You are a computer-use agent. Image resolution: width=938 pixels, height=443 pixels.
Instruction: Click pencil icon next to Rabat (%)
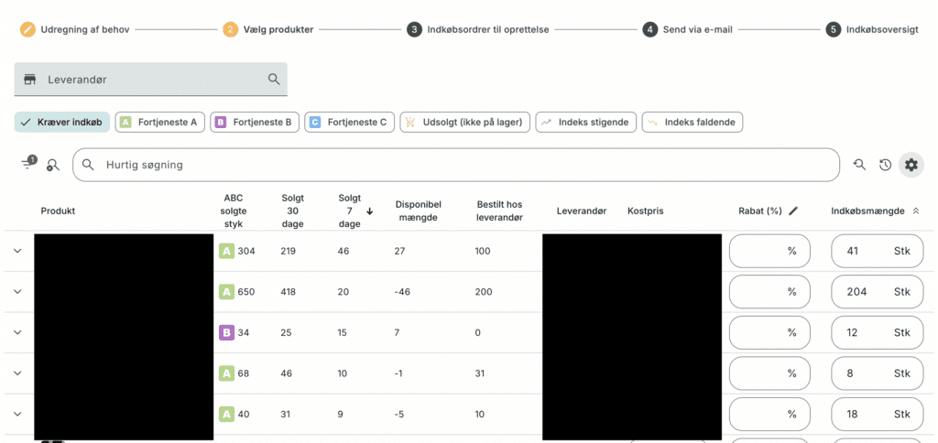click(793, 211)
